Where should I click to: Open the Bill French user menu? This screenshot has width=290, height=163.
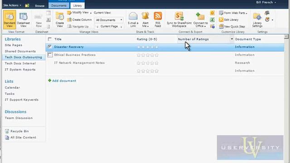coord(266,2)
